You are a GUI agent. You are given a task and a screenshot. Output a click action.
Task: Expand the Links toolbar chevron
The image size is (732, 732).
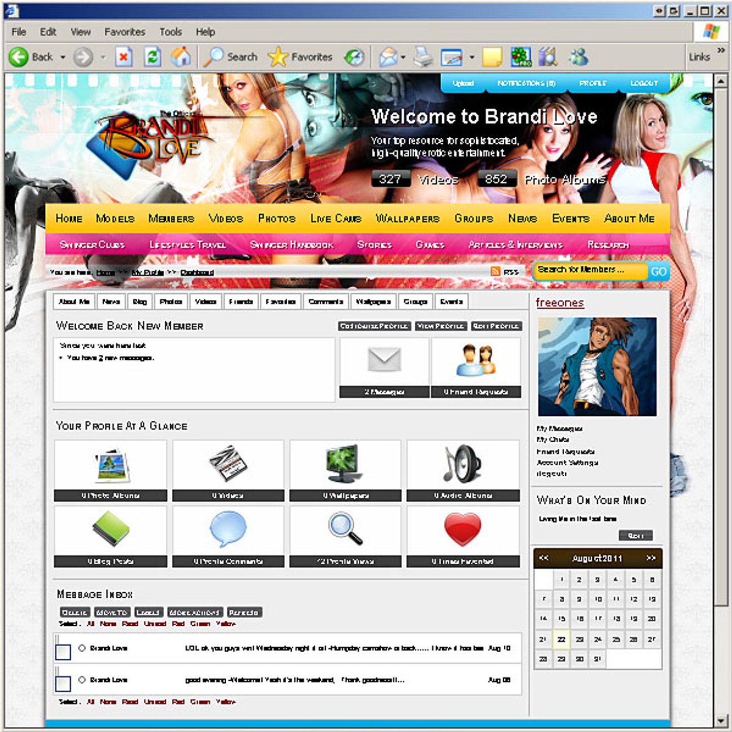tap(720, 50)
